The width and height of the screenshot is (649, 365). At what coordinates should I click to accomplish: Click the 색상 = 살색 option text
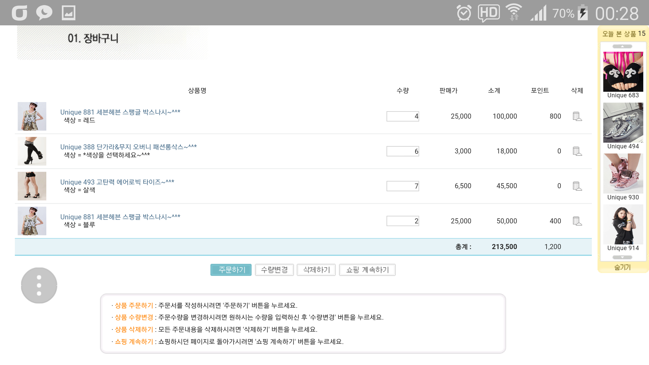point(80,190)
